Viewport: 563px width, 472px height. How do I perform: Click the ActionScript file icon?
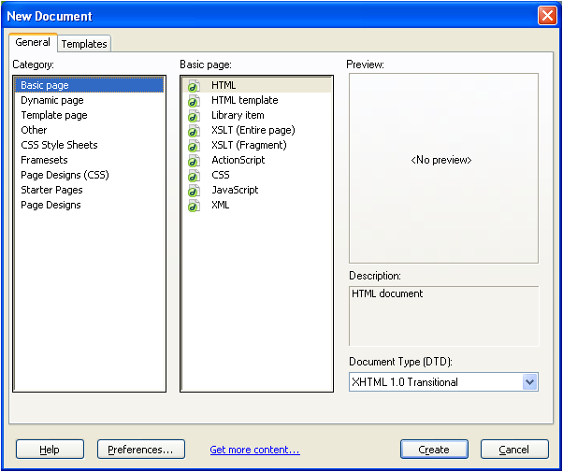pos(194,161)
